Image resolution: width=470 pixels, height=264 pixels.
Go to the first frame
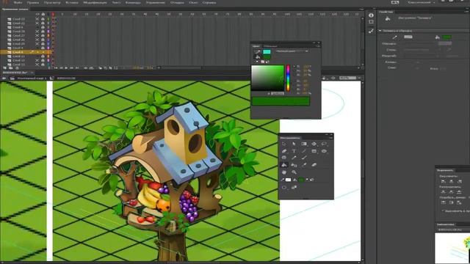pyautogui.click(x=56, y=68)
